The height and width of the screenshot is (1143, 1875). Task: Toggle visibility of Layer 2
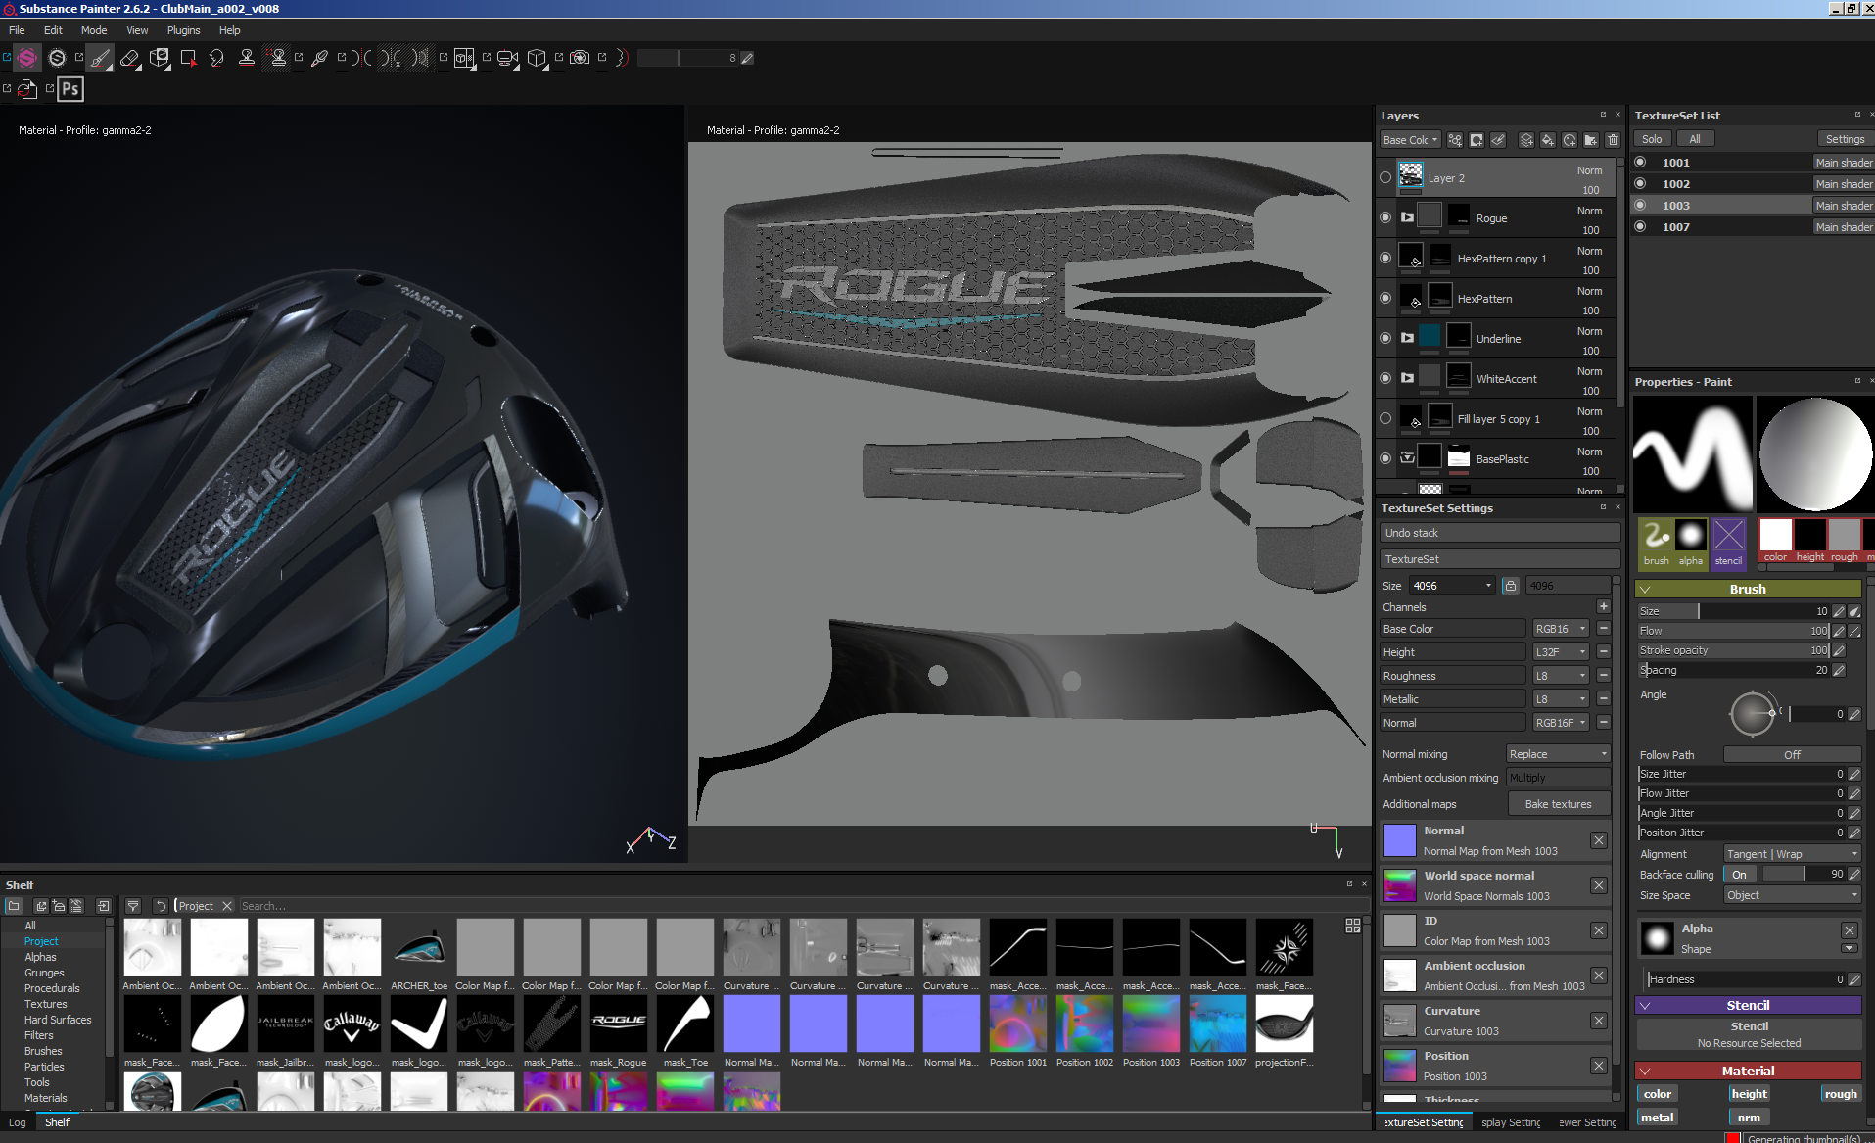(x=1384, y=178)
